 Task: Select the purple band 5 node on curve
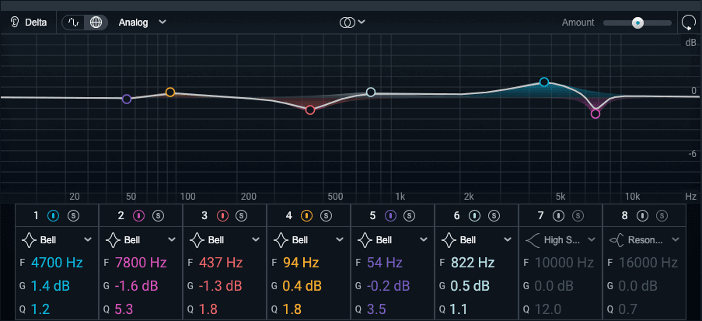pos(127,99)
